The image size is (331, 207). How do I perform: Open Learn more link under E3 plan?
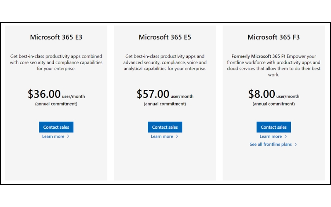point(53,137)
